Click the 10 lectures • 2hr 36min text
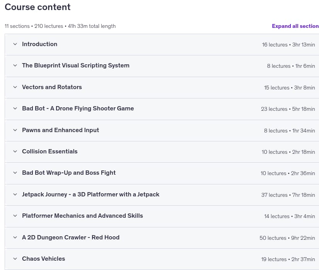 pyautogui.click(x=288, y=174)
